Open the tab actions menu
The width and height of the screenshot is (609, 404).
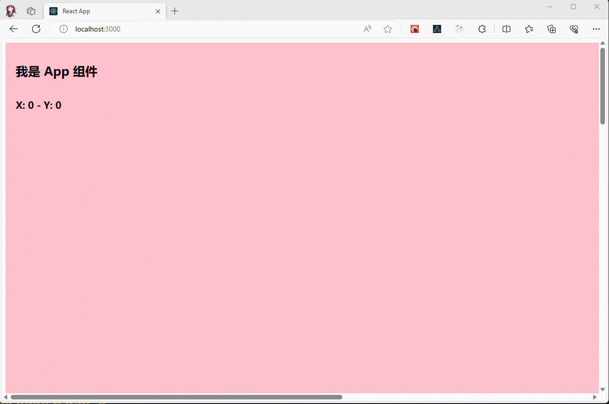(31, 11)
